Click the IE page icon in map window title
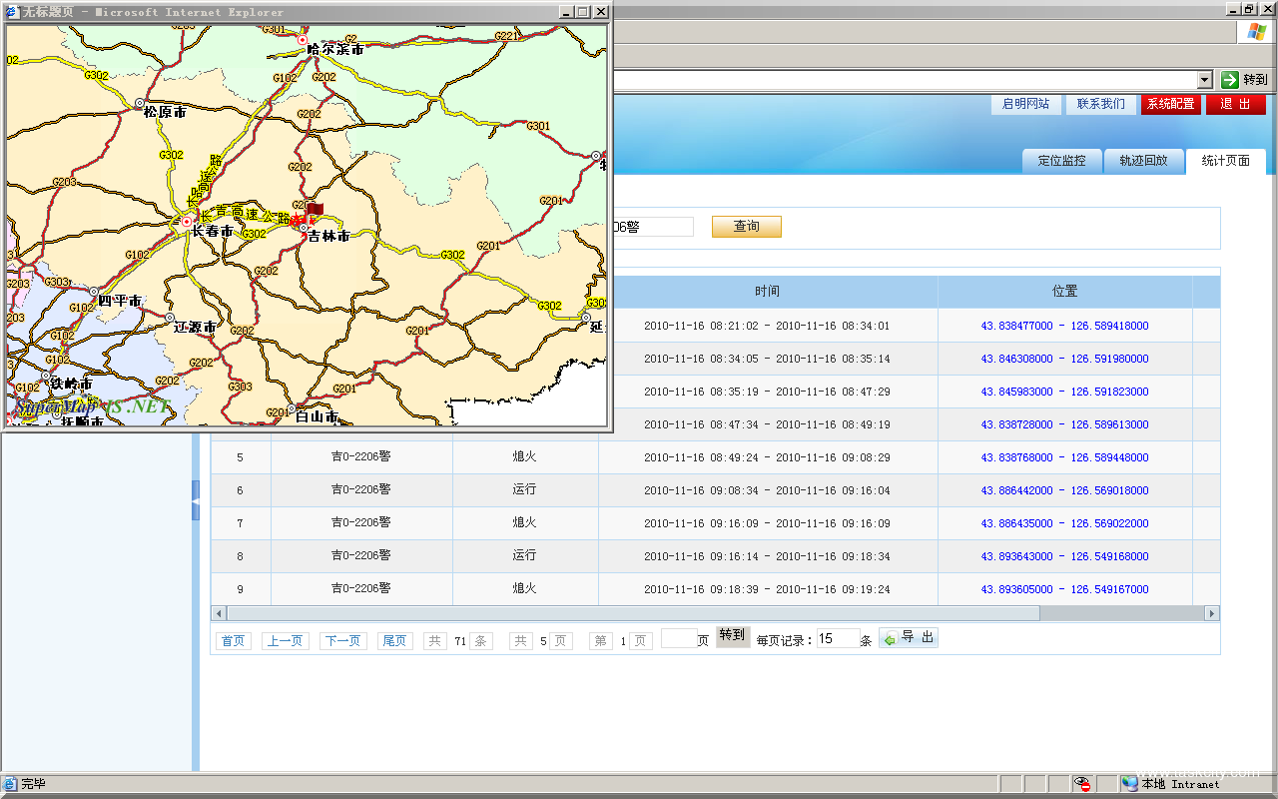Viewport: 1278px width, 799px height. (12, 12)
